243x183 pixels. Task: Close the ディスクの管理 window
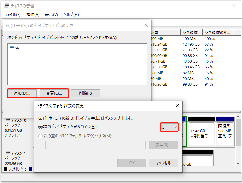(234, 6)
